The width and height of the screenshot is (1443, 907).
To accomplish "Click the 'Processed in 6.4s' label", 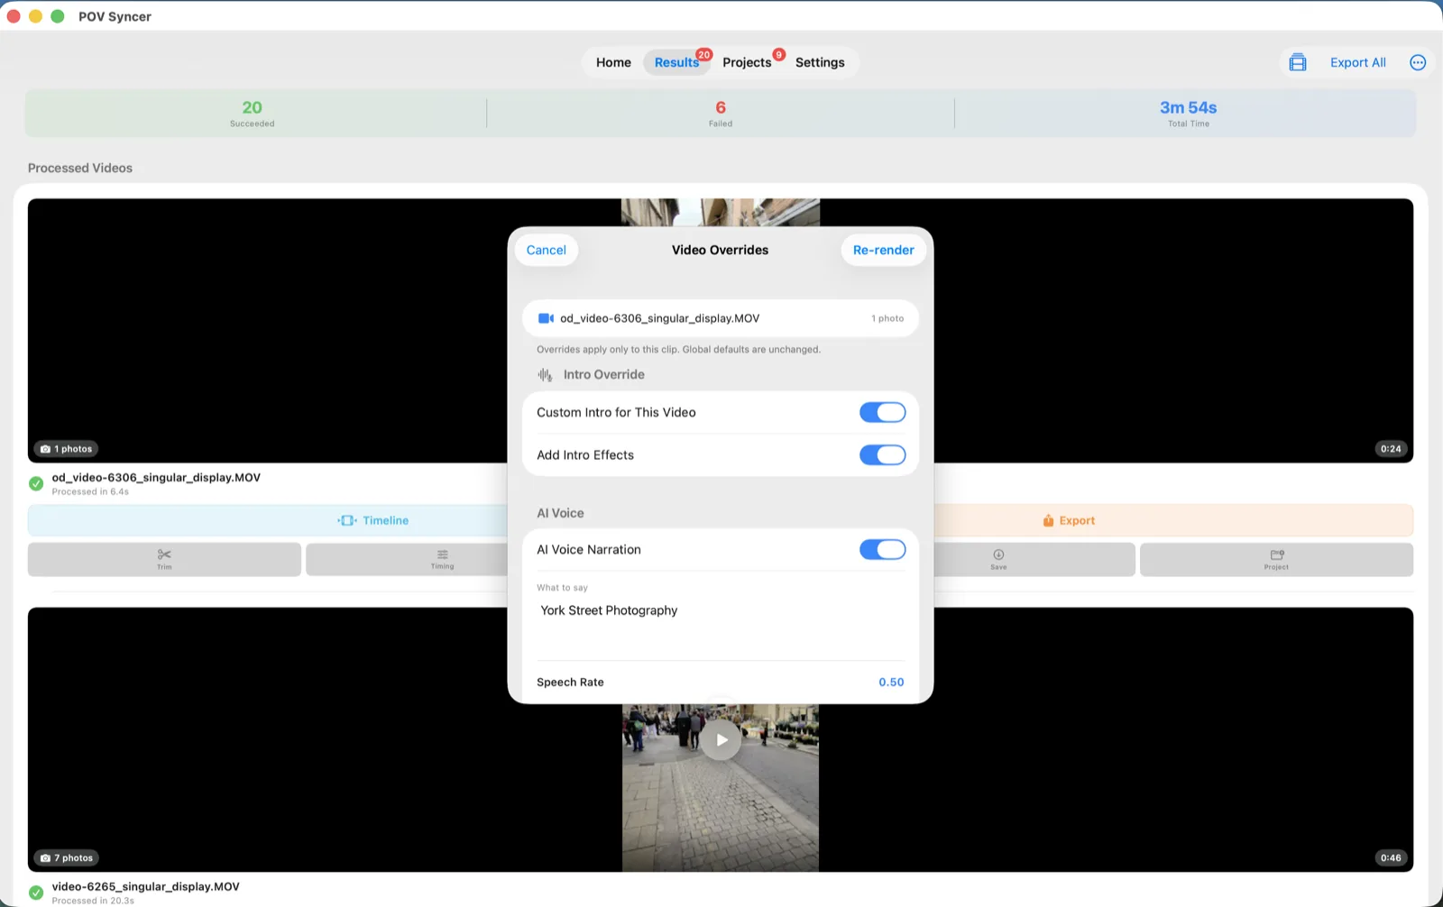I will pyautogui.click(x=90, y=492).
